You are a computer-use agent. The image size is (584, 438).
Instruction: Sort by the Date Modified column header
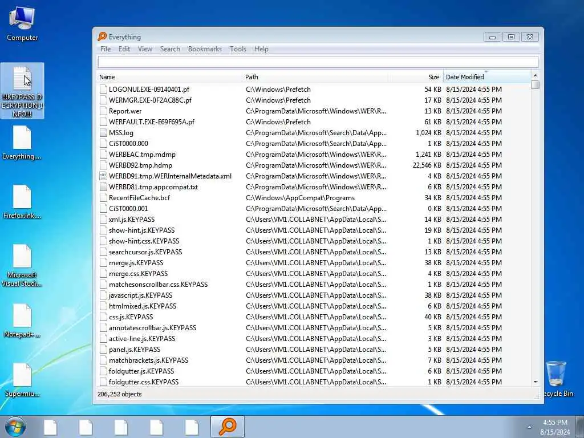coord(487,77)
